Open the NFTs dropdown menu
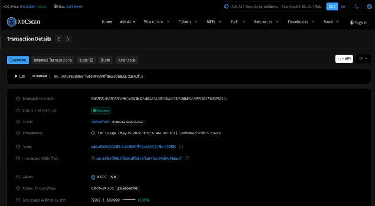The height and width of the screenshot is (206, 375). pos(215,21)
